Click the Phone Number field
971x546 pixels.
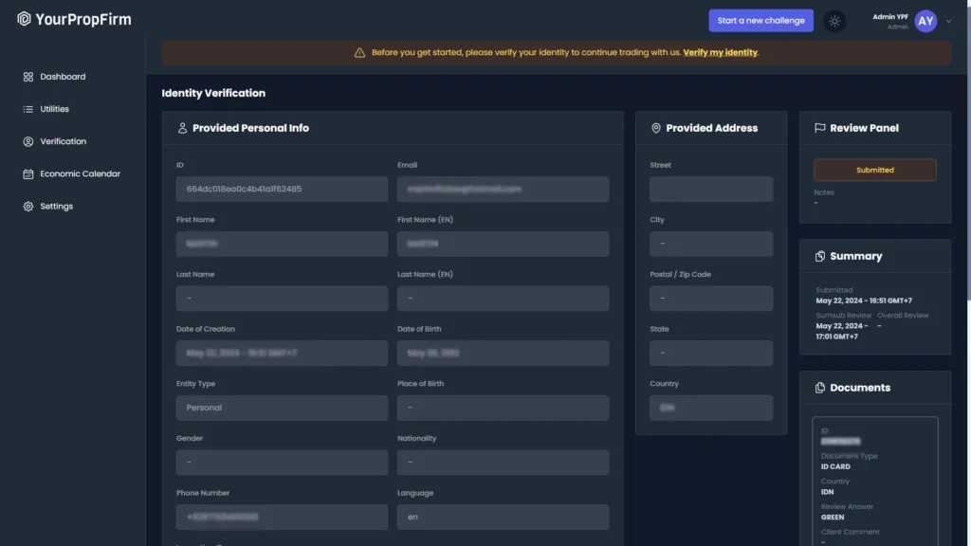pos(282,517)
